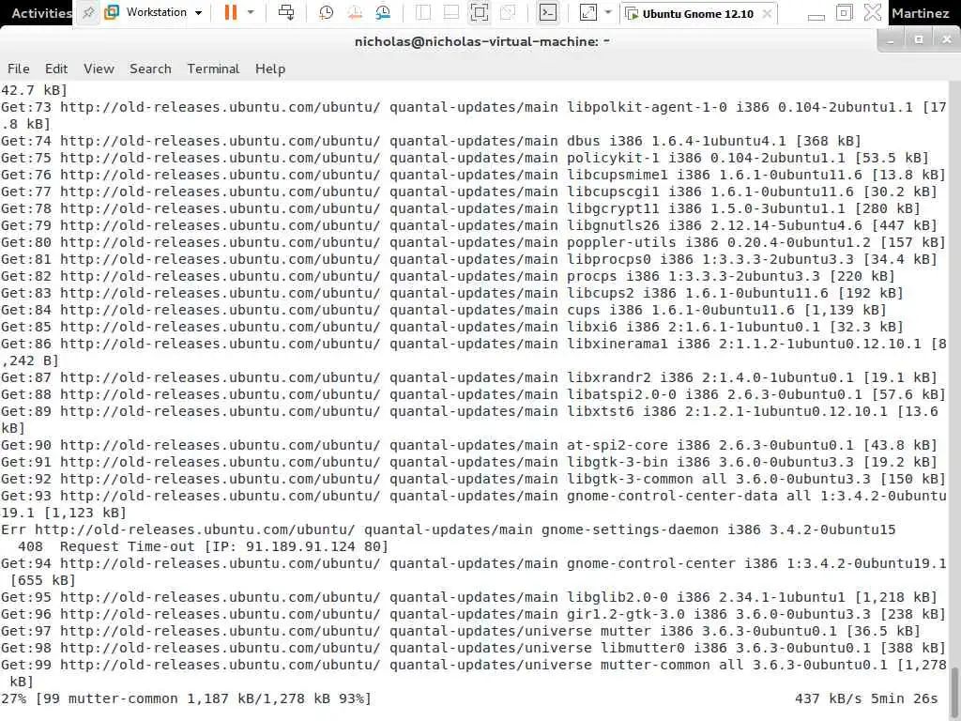Click the 'Request Time-out' error line
The height and width of the screenshot is (721, 961).
[203, 546]
